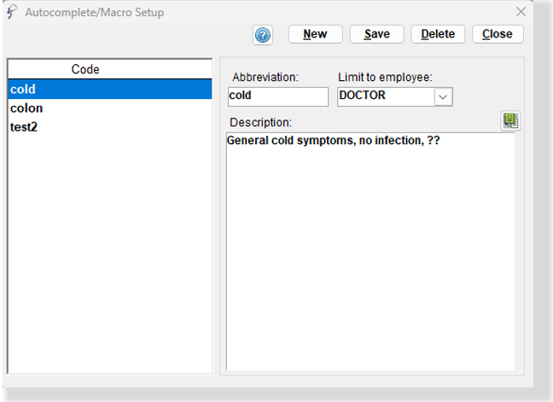Click the green icon above the Description box
This screenshot has height=402, width=553.
[510, 121]
